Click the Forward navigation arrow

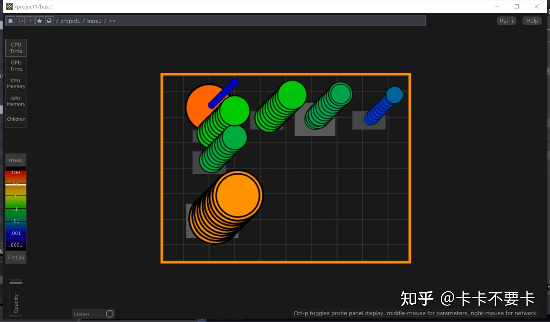click(30, 20)
